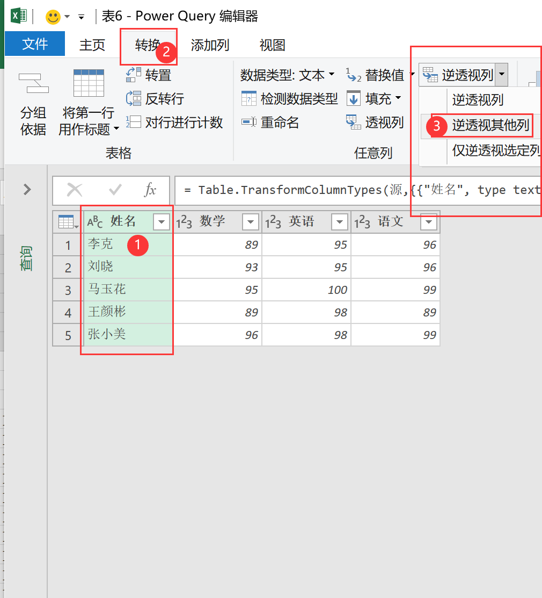The width and height of the screenshot is (542, 598).
Task: Open the table corner menu icon
Action: pos(68,221)
